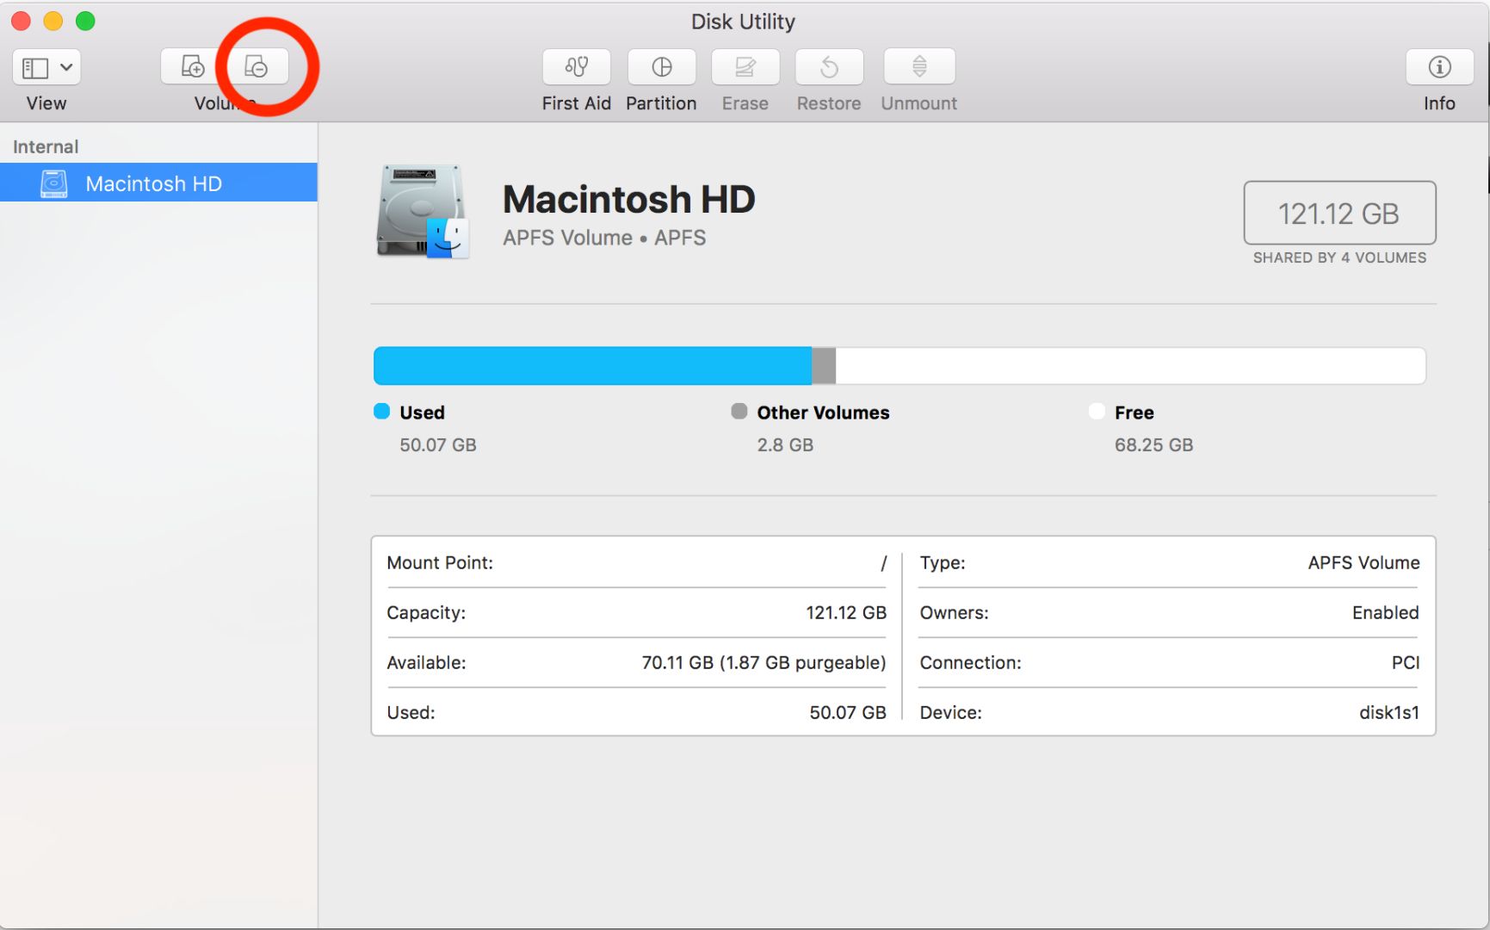The width and height of the screenshot is (1490, 930).
Task: Open the View sidebar options dropdown
Action: (x=46, y=67)
